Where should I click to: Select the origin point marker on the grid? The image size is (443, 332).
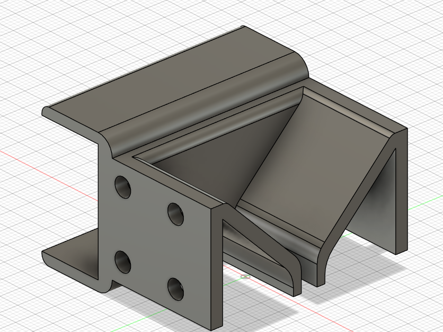[x=246, y=276]
